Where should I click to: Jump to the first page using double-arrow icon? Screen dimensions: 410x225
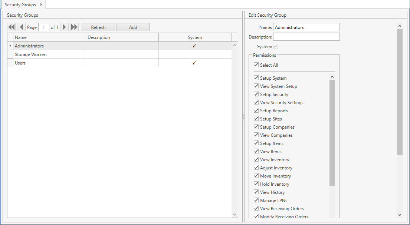[11, 27]
